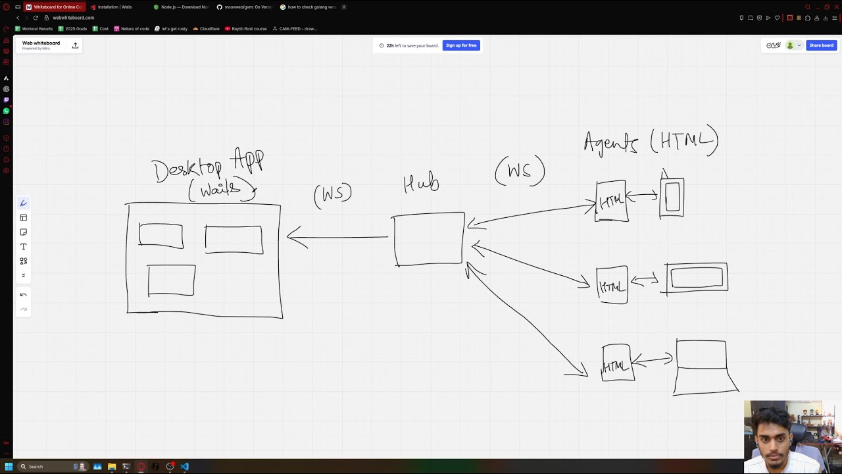Open the Windows Start menu
This screenshot has height=474, width=842.
pos(9,466)
